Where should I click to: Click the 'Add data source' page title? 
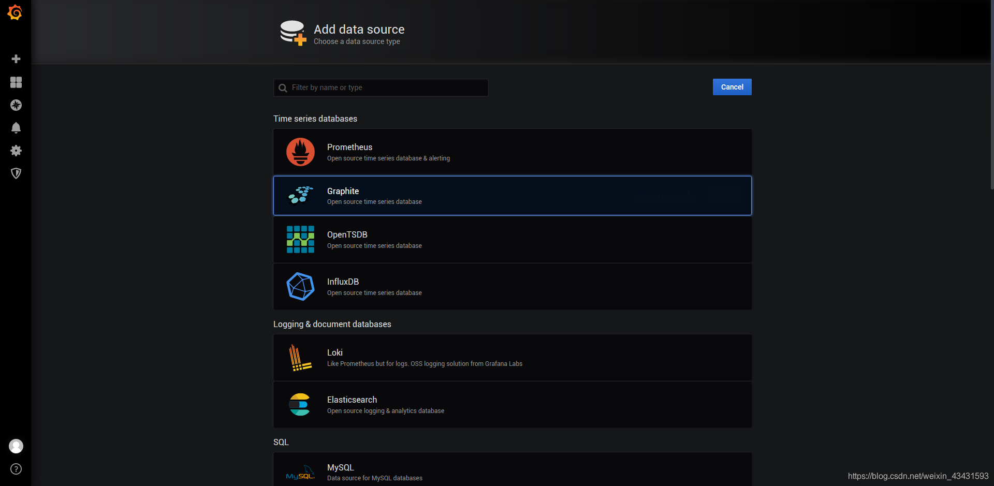coord(359,30)
